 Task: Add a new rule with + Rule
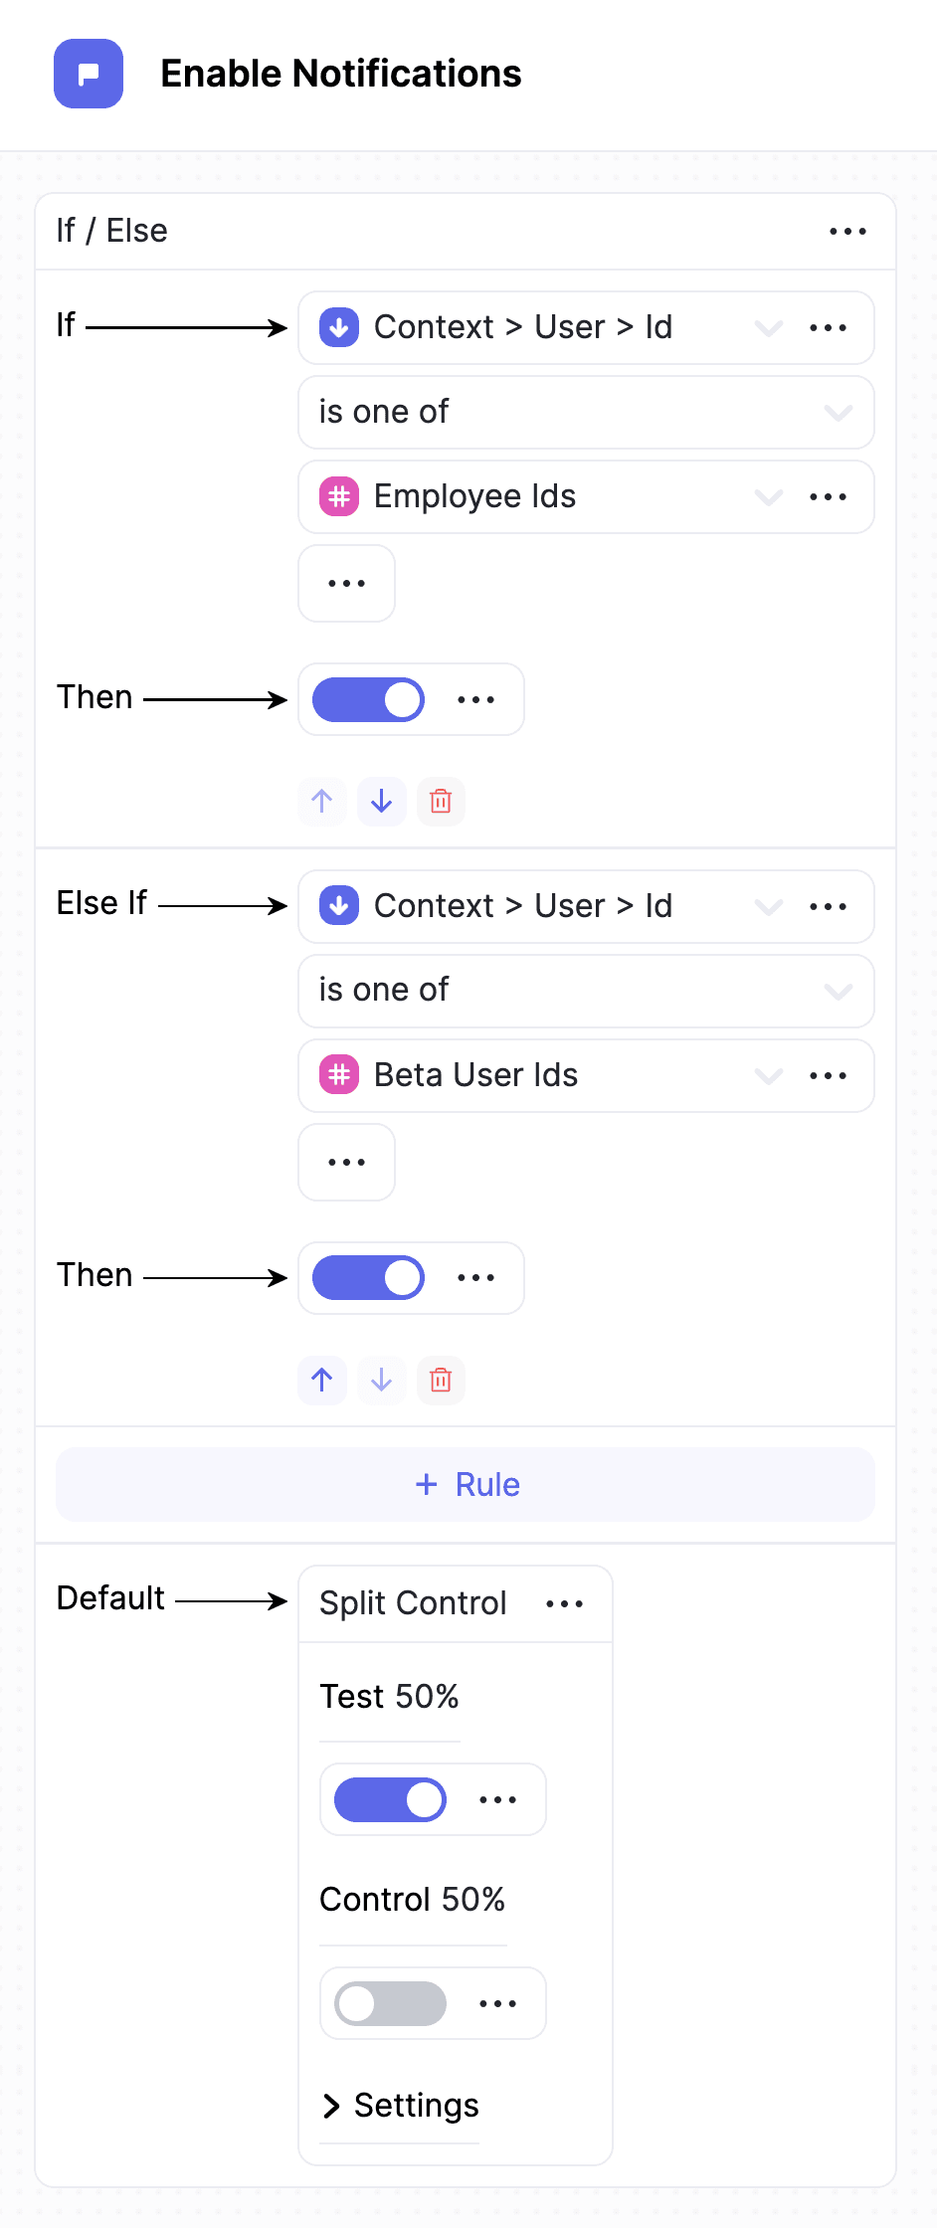pos(466,1484)
